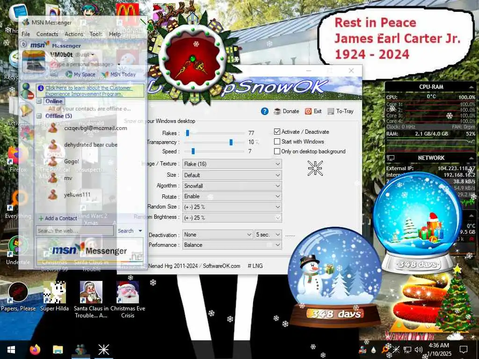Click the volume speaker tray icon
This screenshot has height=359, width=479.
point(419,350)
